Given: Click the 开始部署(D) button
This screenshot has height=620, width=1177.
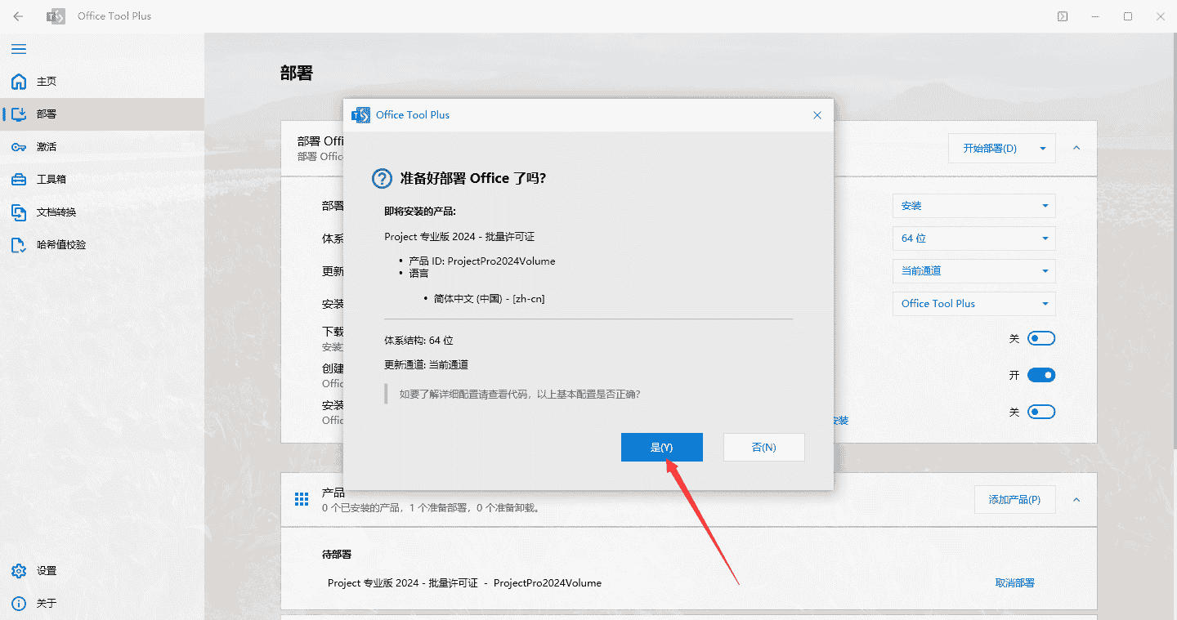Looking at the screenshot, I should (990, 149).
